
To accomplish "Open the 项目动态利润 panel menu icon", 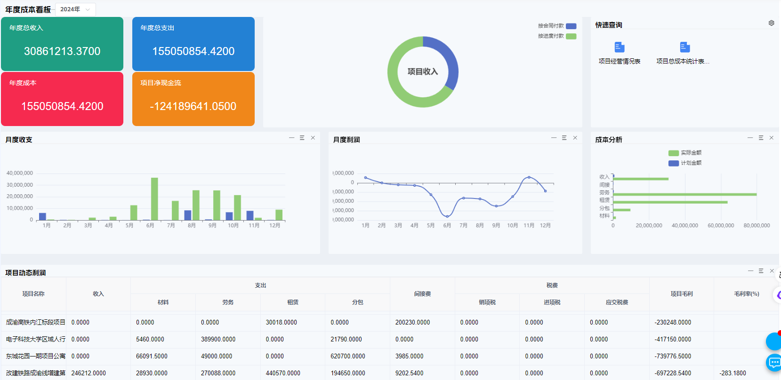I will (x=761, y=271).
